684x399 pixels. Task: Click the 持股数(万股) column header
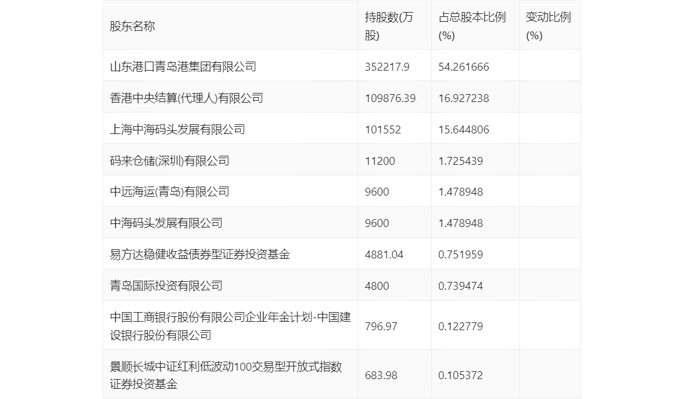388,26
